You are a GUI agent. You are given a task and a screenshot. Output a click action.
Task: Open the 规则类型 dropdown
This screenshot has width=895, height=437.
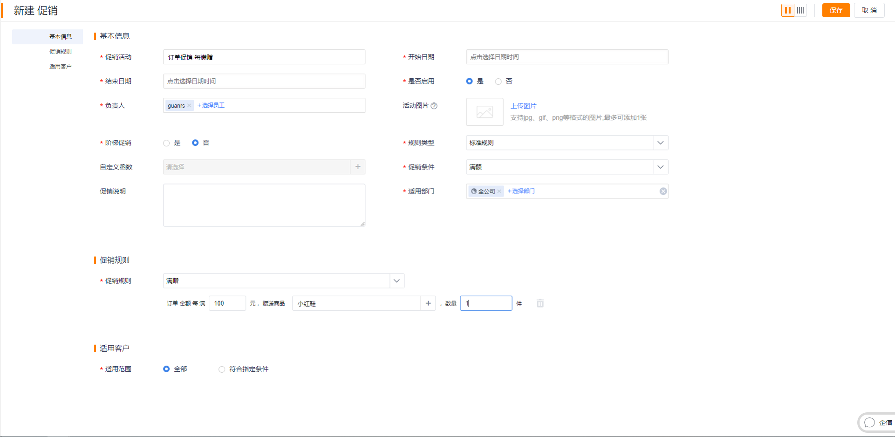[567, 143]
